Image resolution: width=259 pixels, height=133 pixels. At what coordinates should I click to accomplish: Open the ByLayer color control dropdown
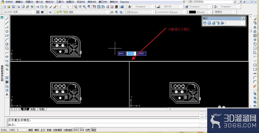(153, 12)
